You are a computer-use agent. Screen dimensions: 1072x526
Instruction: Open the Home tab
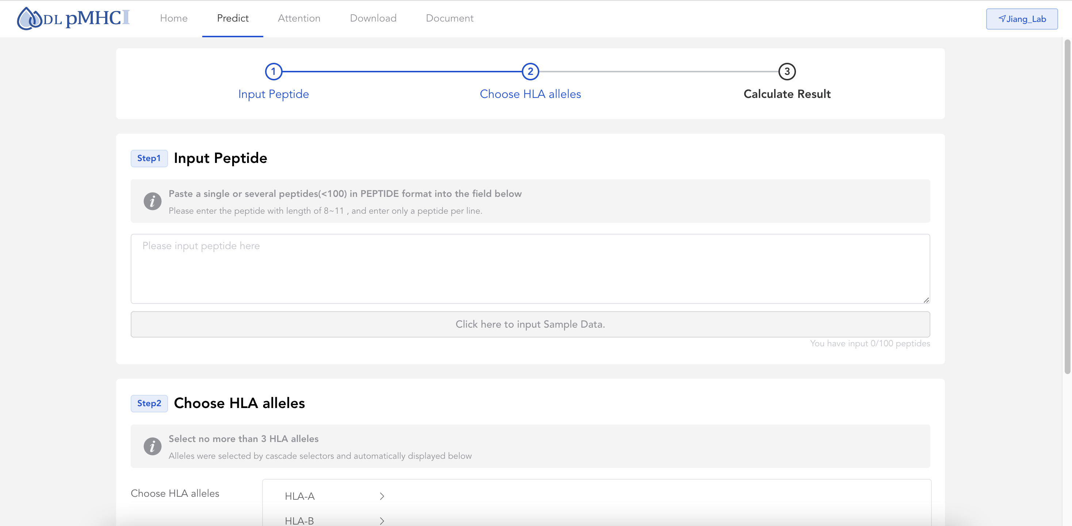(173, 18)
